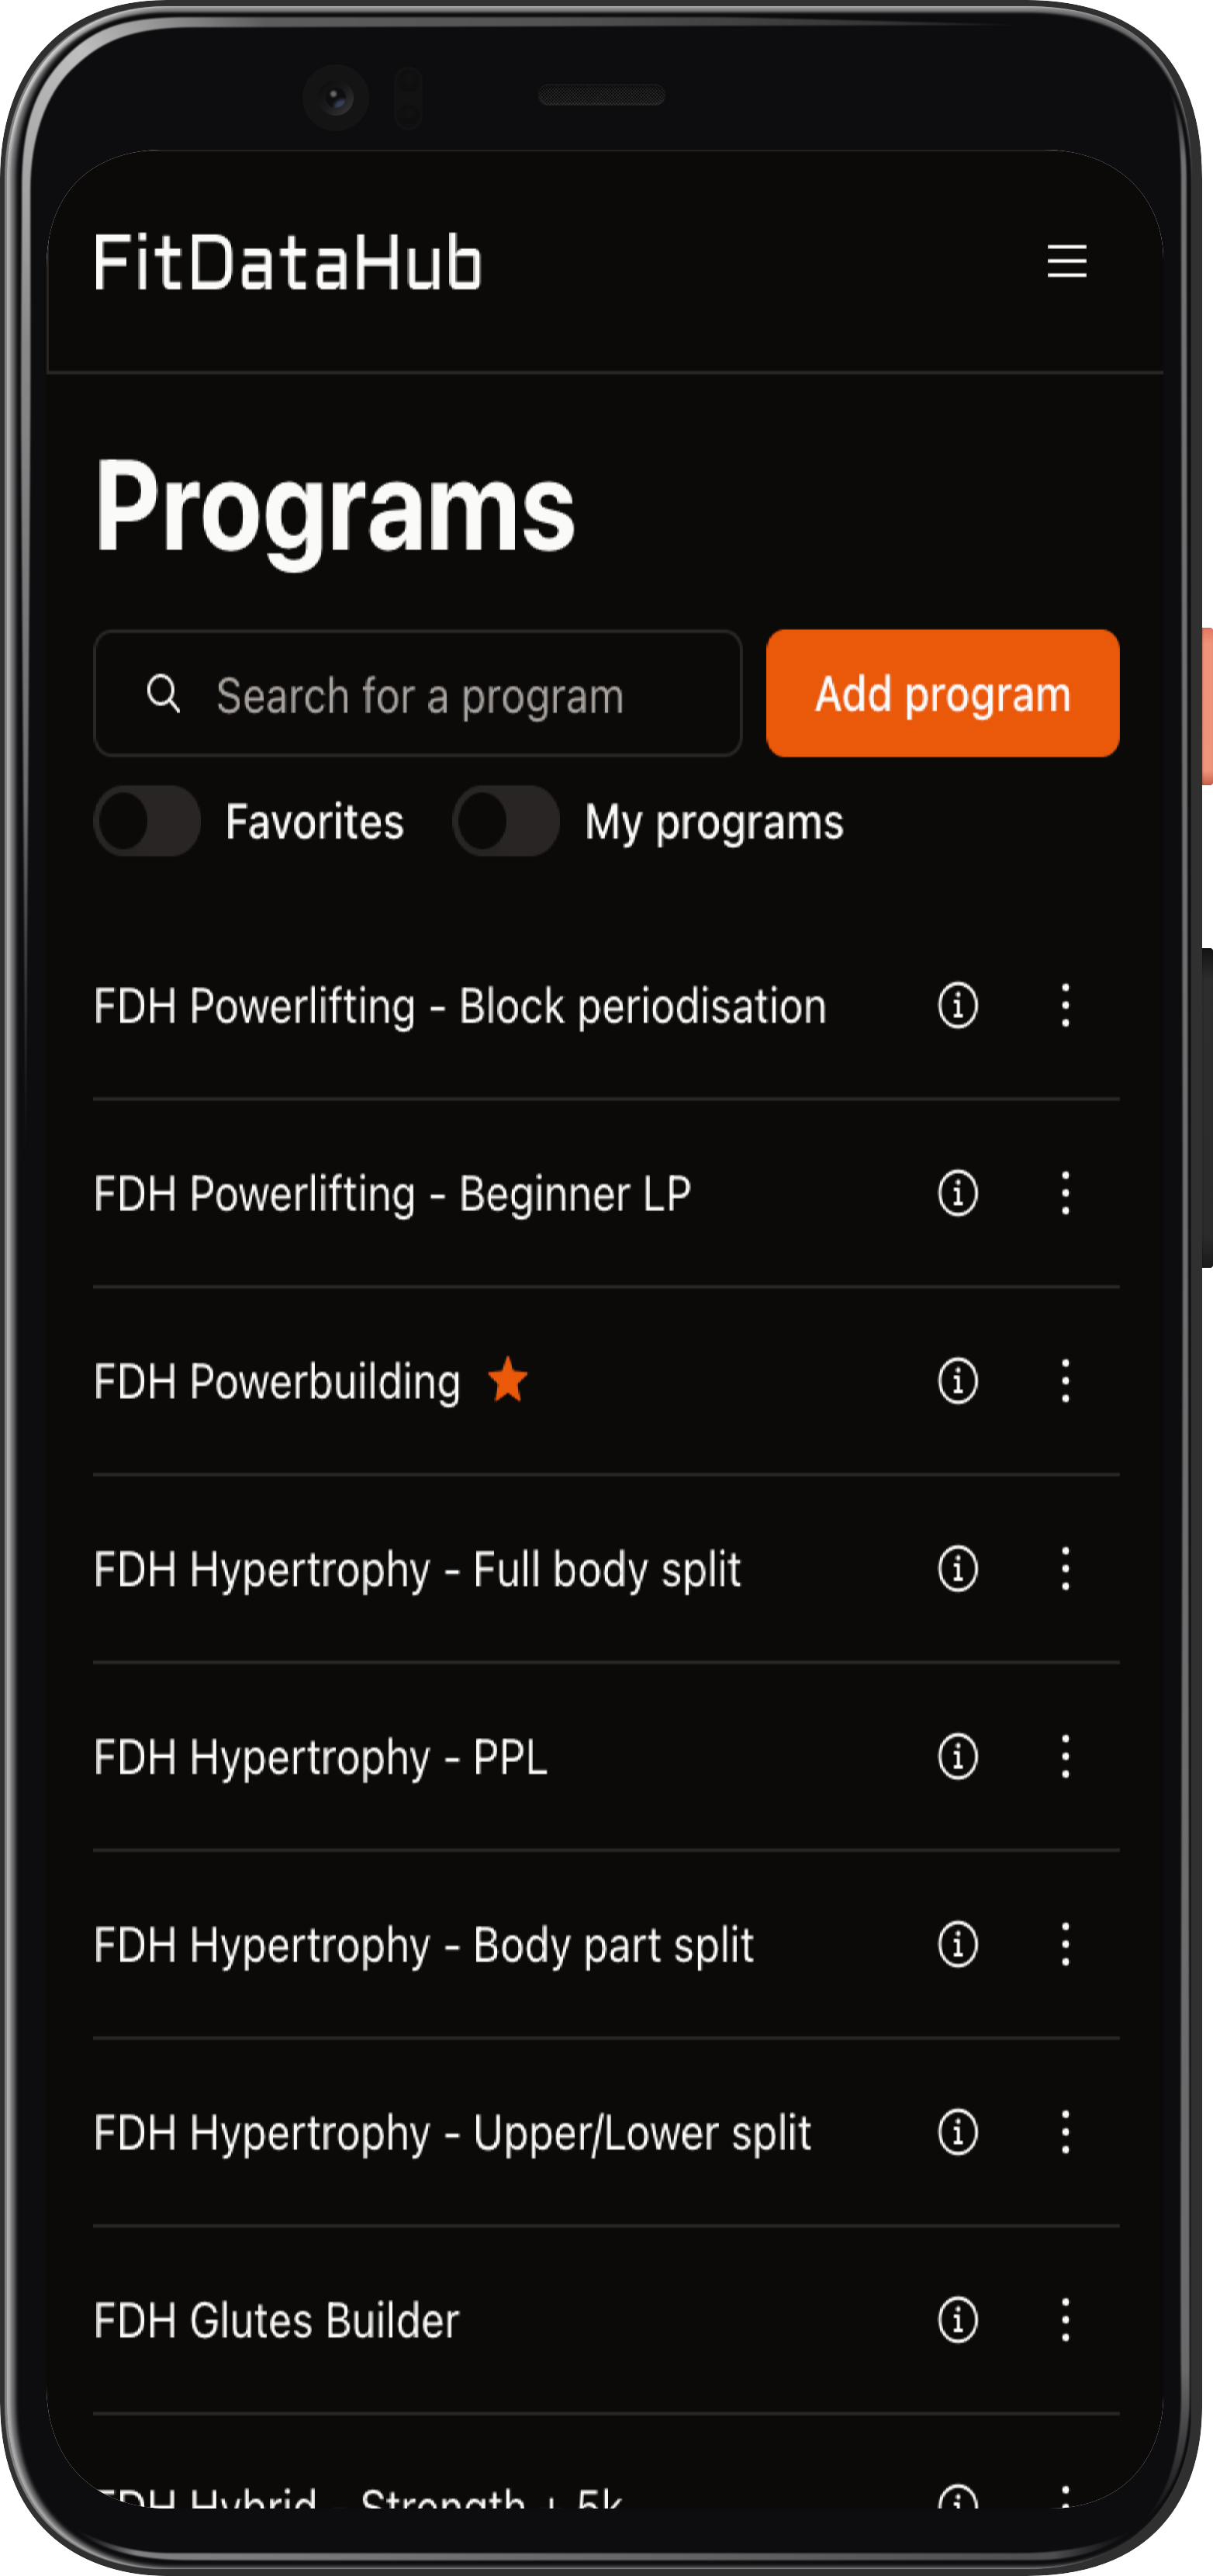The width and height of the screenshot is (1213, 2576).
Task: Show info for FDH Powerlifting Block periodisation
Action: pos(957,1005)
